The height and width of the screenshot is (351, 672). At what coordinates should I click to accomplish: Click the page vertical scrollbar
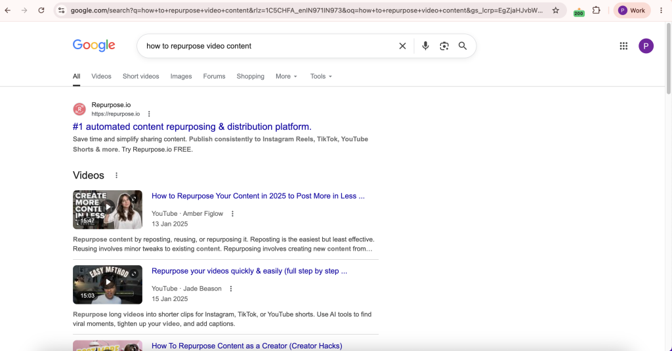click(x=669, y=58)
